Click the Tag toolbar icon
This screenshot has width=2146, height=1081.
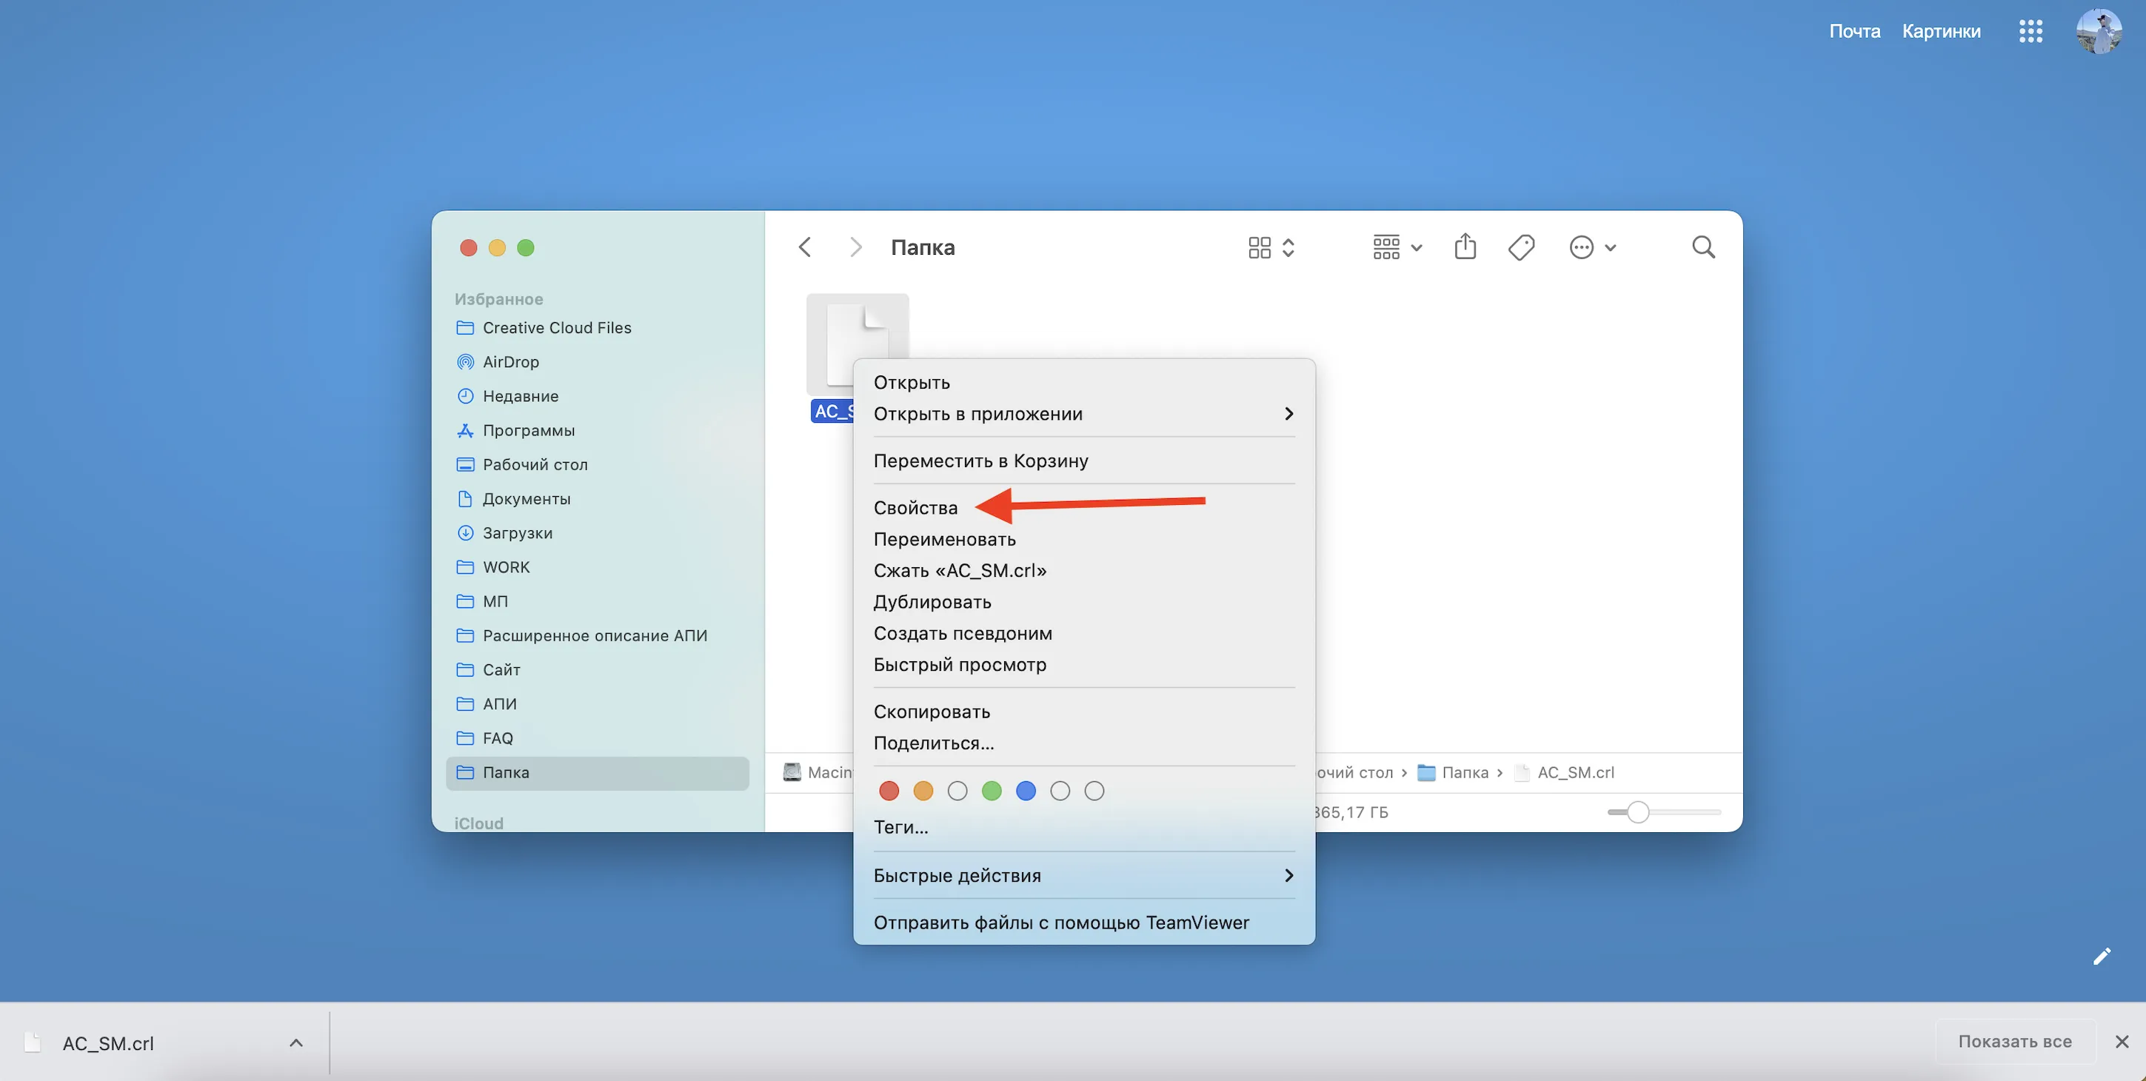[1521, 247]
